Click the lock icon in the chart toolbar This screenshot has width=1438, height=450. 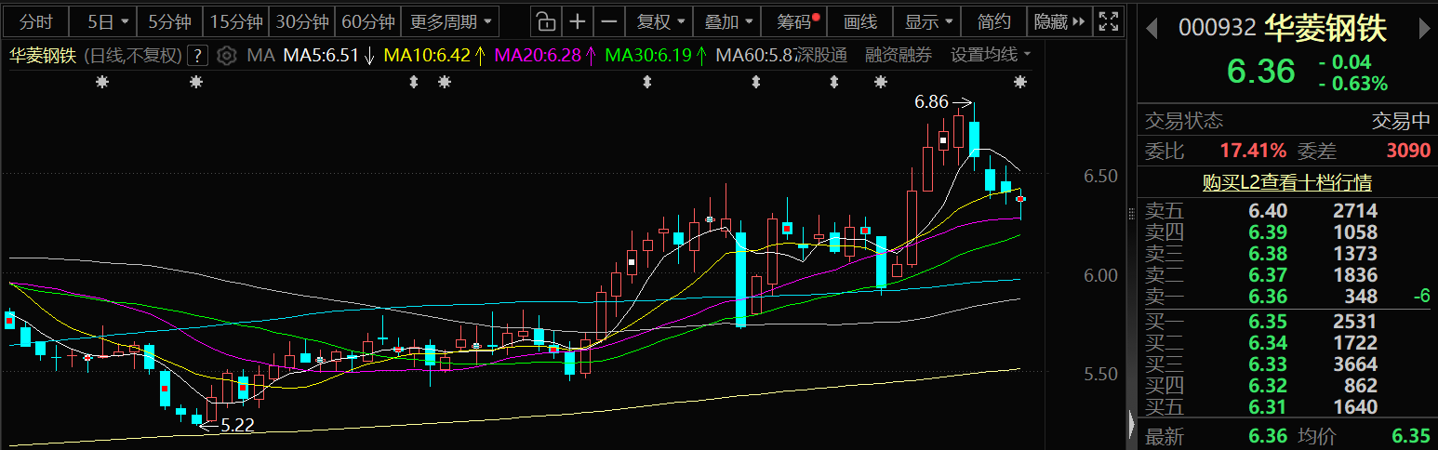pos(547,20)
